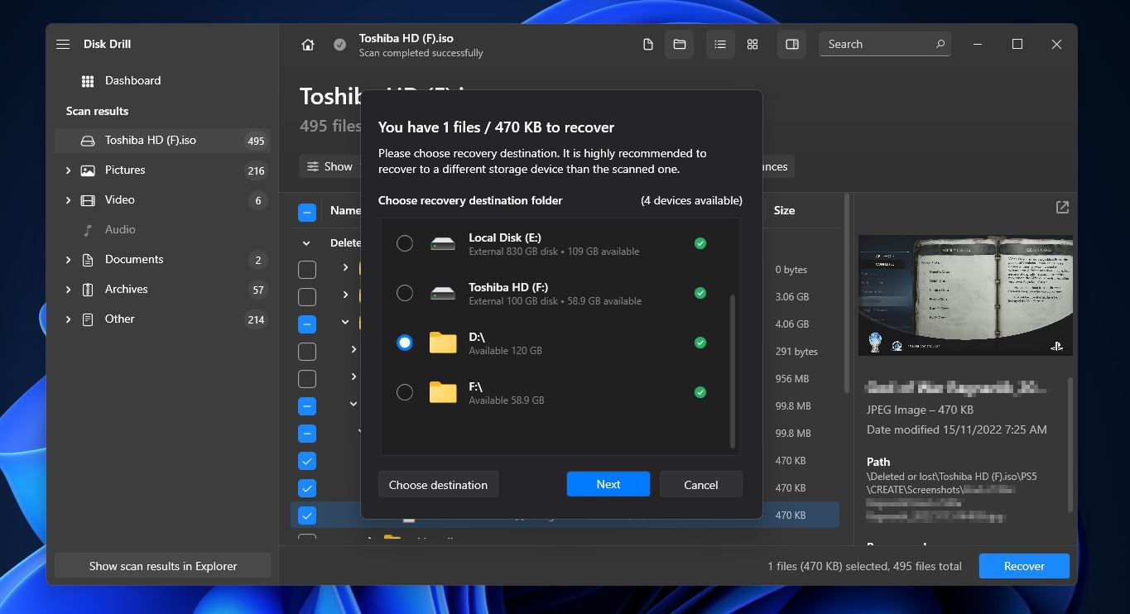Open the Disk Drill hamburger menu

[x=63, y=45]
